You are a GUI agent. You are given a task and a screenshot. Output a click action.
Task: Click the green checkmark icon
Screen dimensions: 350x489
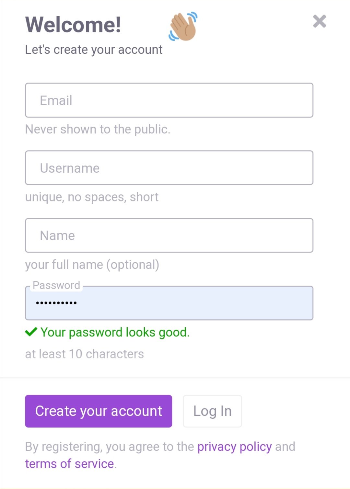(x=31, y=332)
